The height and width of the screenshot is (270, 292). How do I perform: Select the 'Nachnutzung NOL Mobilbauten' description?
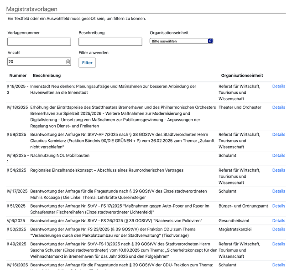click(x=60, y=155)
